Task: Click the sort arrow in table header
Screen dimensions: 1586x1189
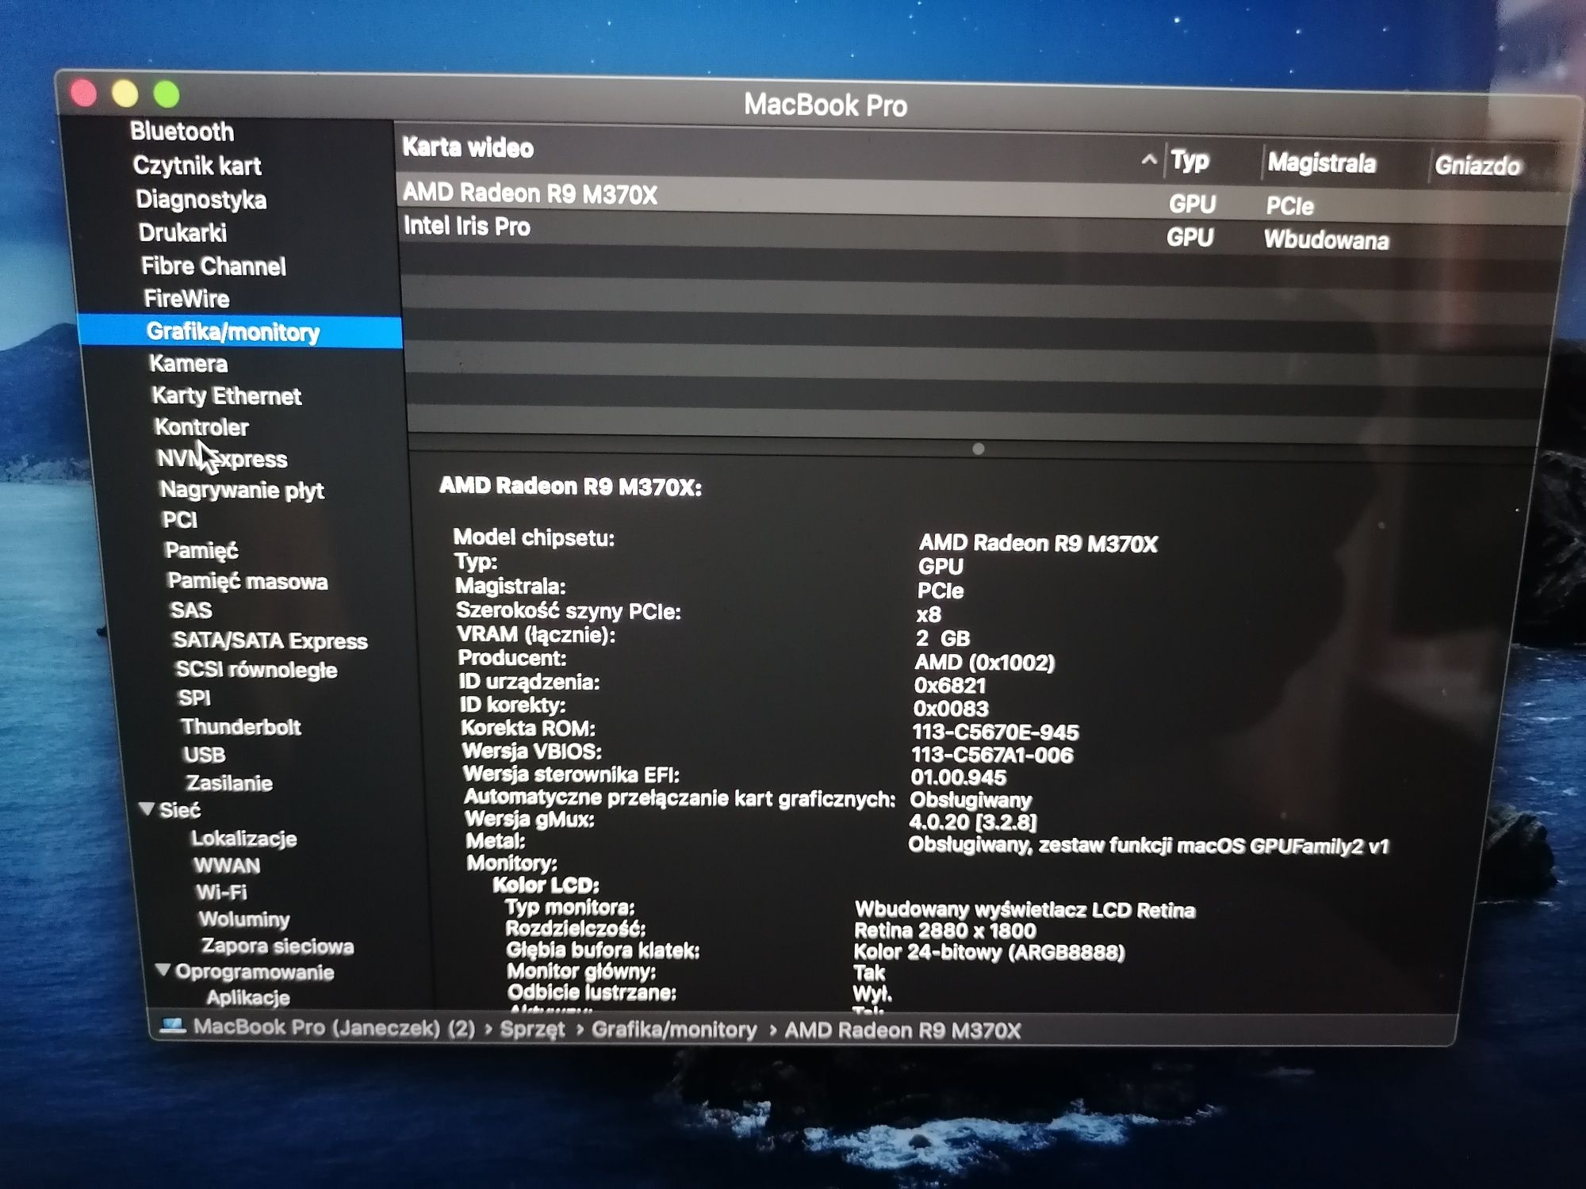Action: [1148, 160]
